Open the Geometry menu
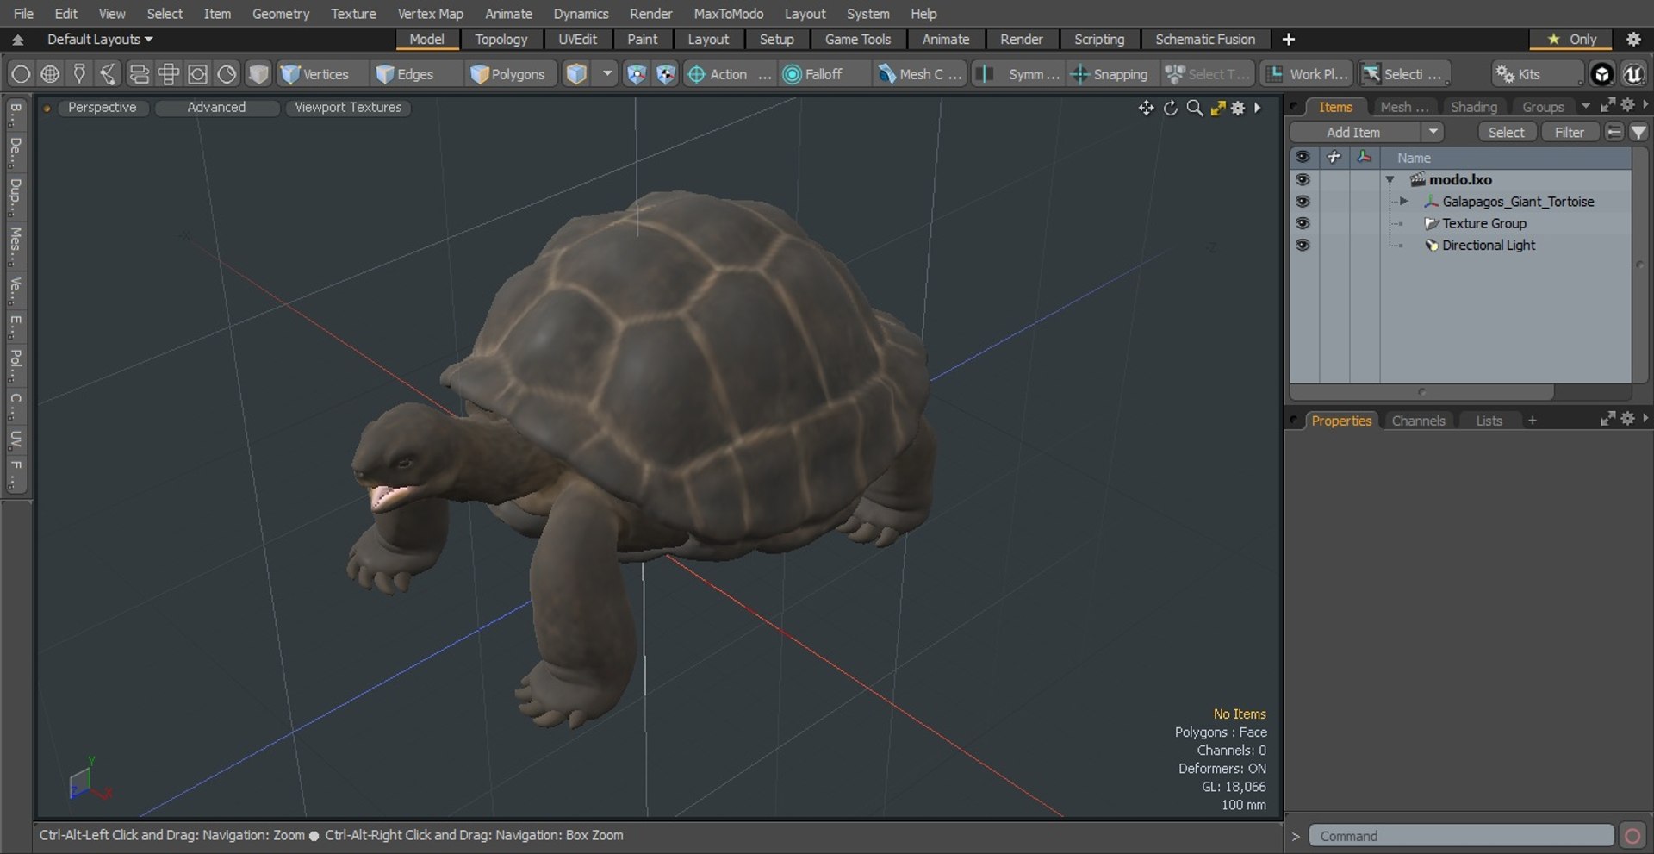1654x854 pixels. pyautogui.click(x=280, y=14)
